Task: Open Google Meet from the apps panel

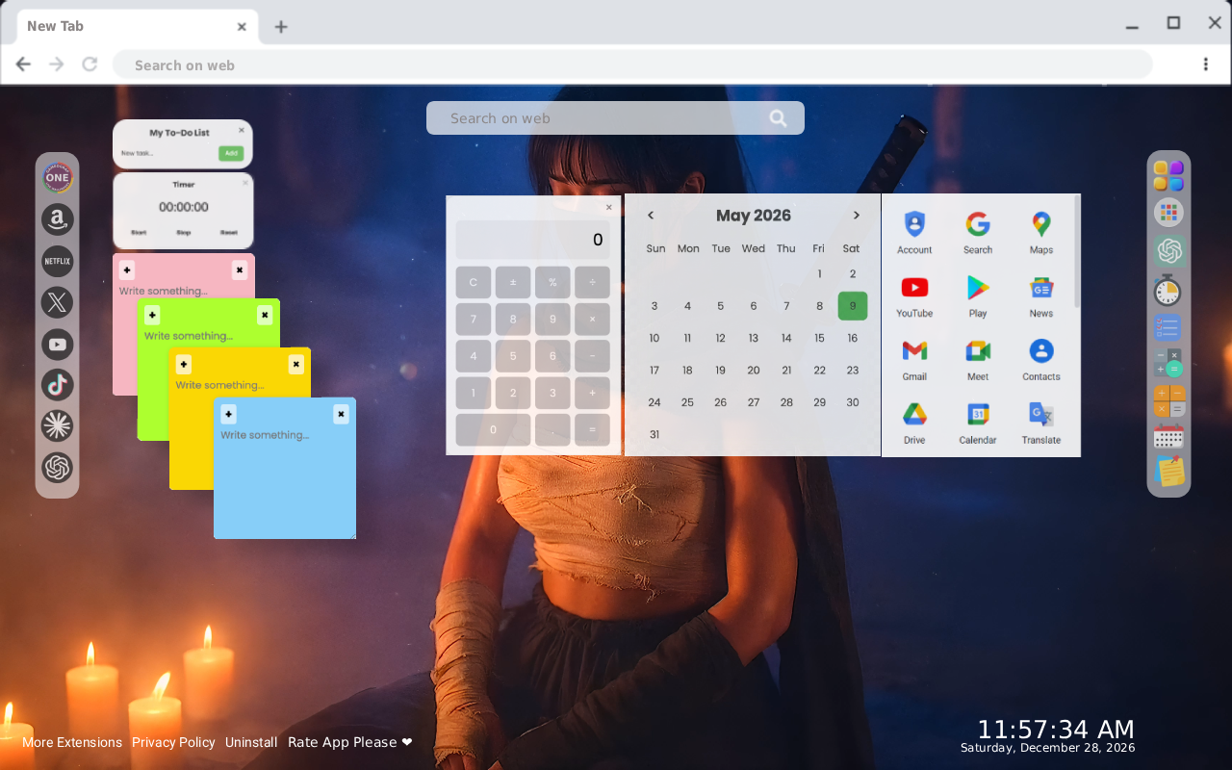Action: [978, 360]
